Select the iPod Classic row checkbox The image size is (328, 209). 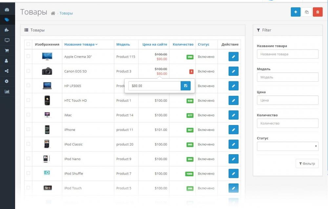click(28, 144)
